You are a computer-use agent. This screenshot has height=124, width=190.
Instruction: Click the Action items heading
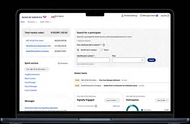[81, 73]
